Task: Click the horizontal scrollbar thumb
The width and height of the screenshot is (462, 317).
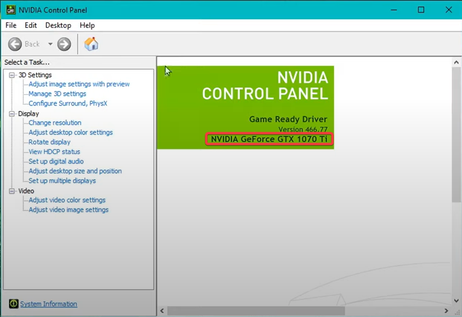Action: [256, 311]
